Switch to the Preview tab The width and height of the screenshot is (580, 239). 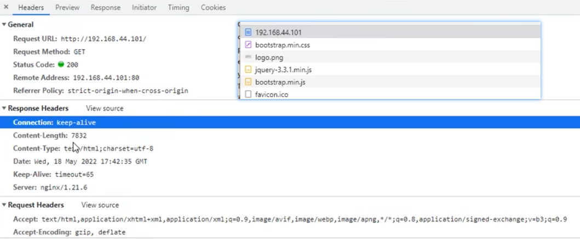[67, 8]
